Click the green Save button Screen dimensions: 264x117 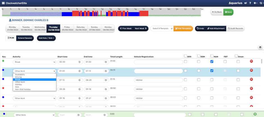pyautogui.click(x=228, y=12)
